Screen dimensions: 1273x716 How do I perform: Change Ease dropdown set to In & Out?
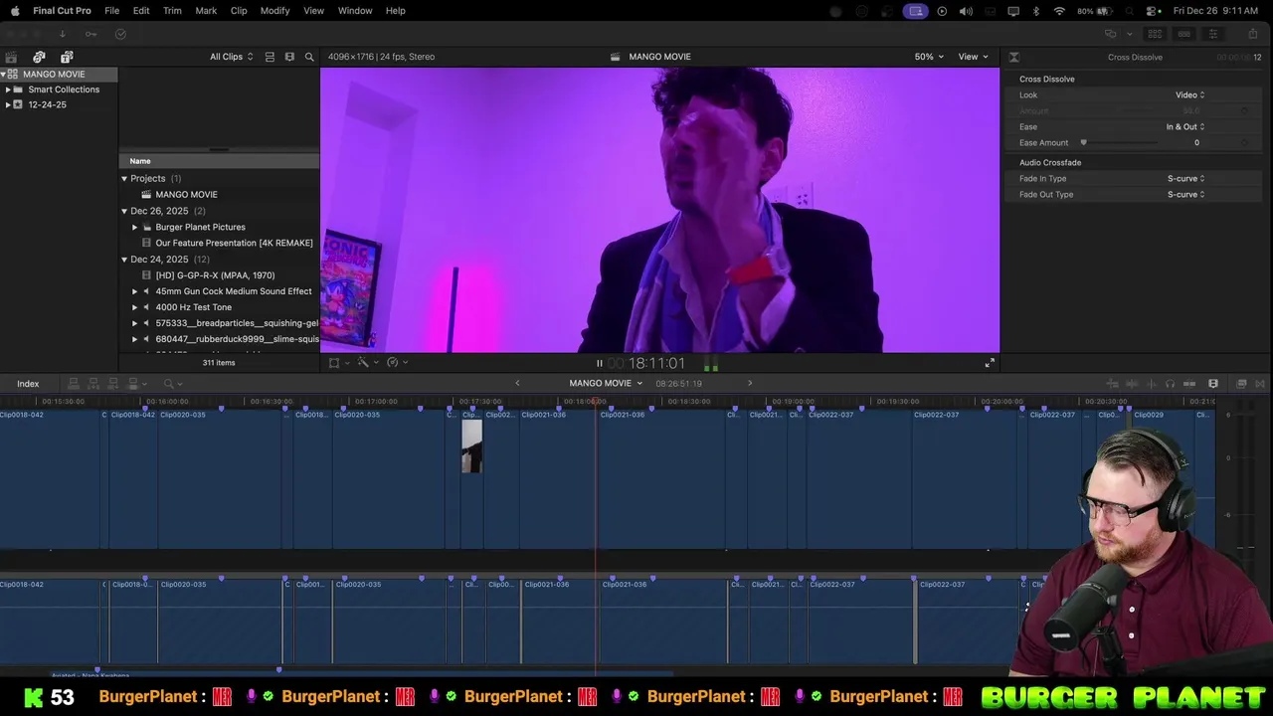click(x=1185, y=127)
